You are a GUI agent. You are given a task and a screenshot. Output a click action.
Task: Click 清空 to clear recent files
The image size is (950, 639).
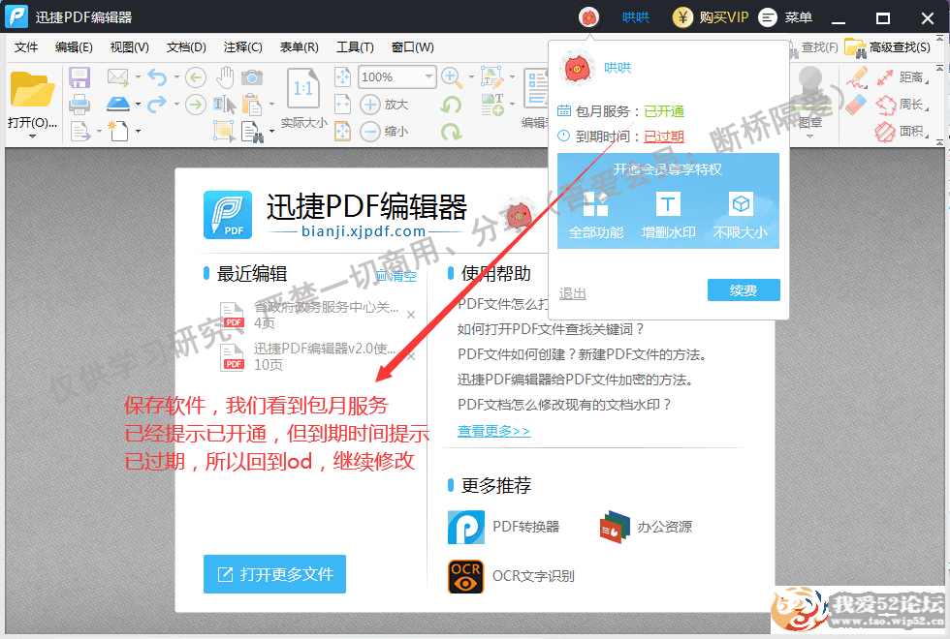[396, 276]
